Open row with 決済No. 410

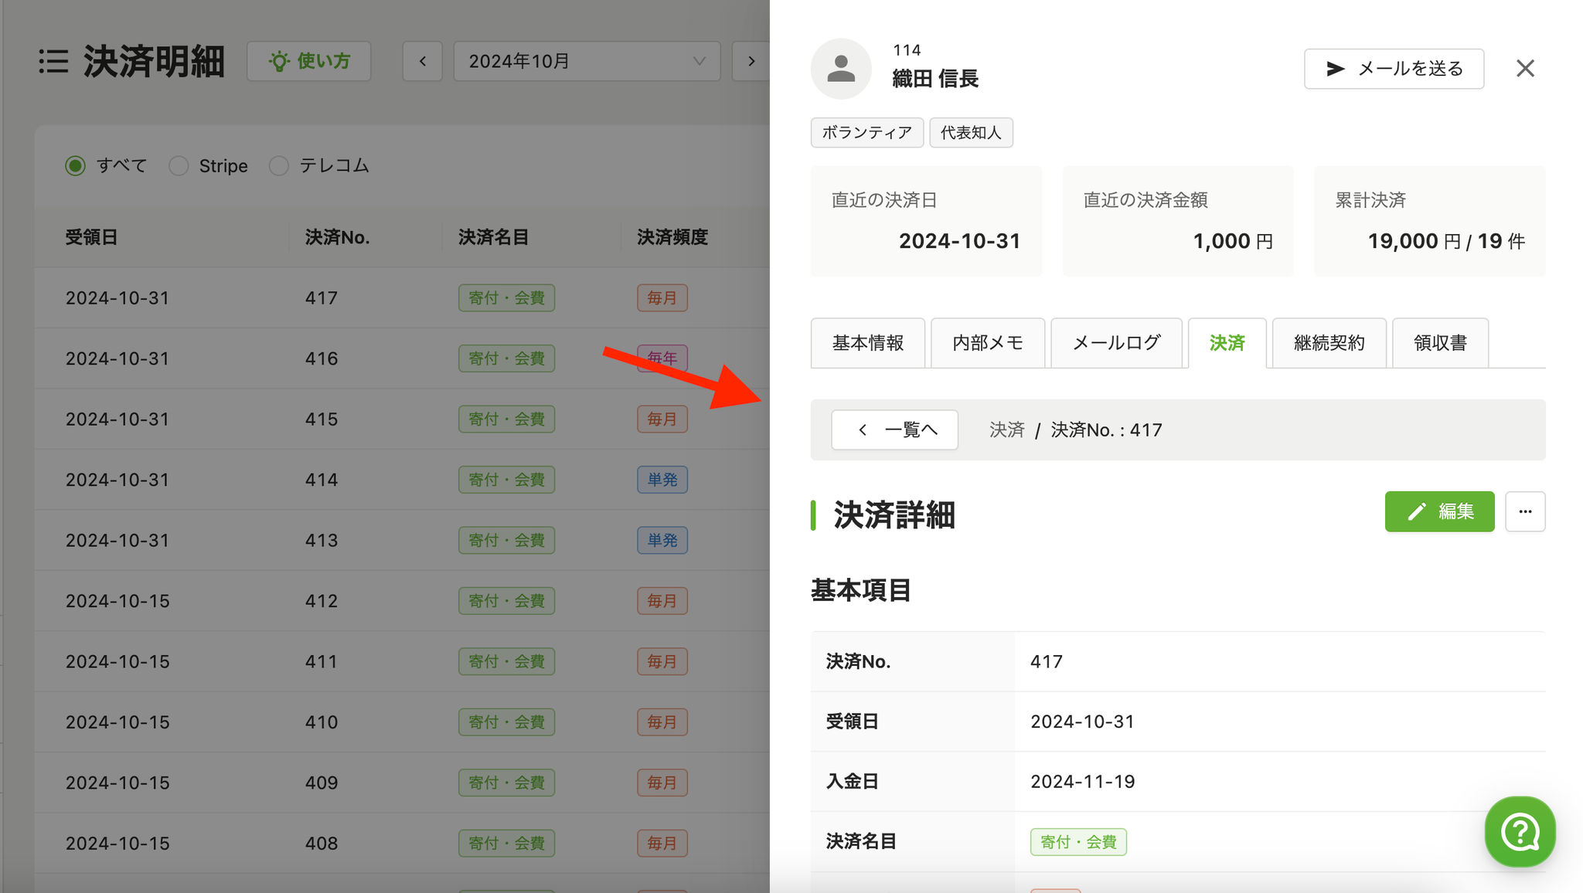402,722
